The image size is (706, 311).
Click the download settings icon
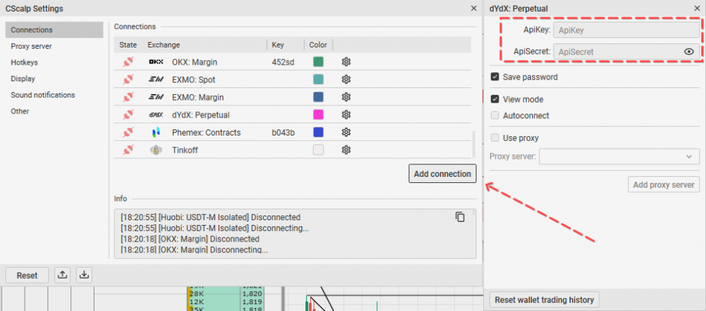(83, 275)
